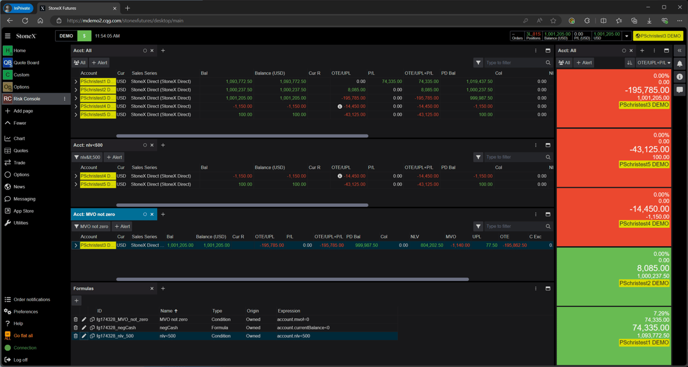Toggle the nlv&lt,500 filter chip
The width and height of the screenshot is (688, 367).
(87, 157)
